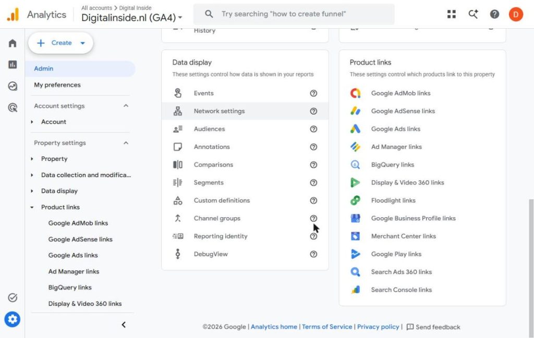Open the setup assistant checkmark icon

(x=13, y=297)
